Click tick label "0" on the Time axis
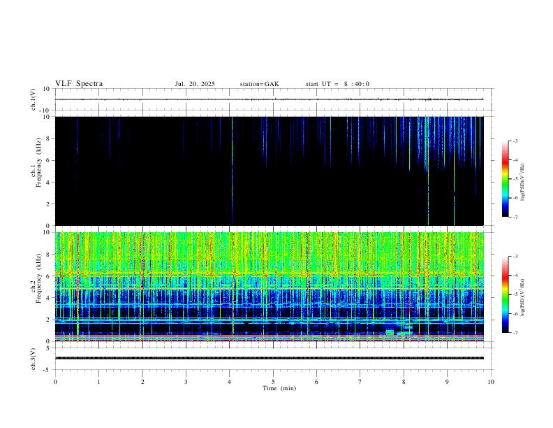553x428 pixels. click(55, 382)
